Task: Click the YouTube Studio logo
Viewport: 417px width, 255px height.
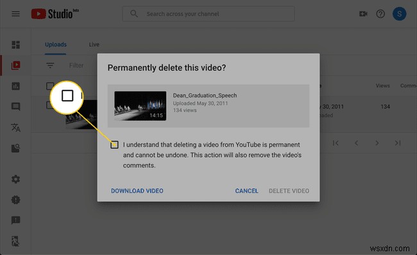Action: 55,14
